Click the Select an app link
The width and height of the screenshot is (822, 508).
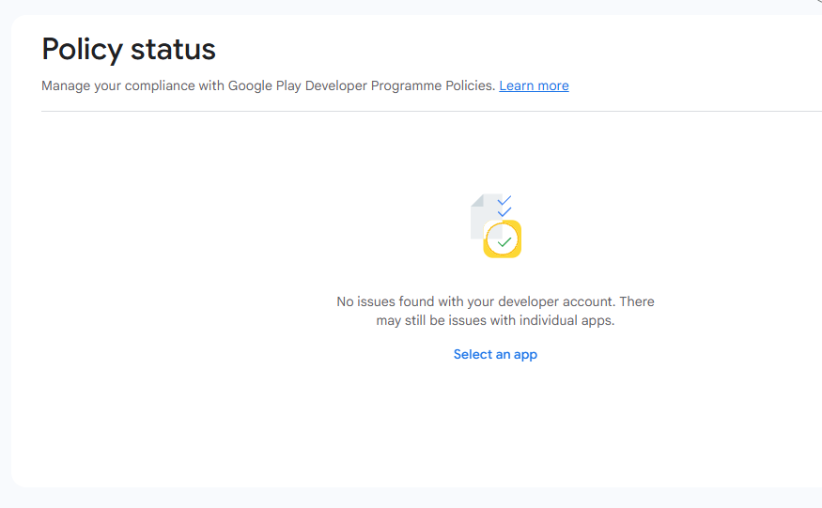(x=495, y=354)
